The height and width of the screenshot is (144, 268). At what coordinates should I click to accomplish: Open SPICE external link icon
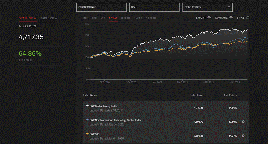[x=248, y=18]
